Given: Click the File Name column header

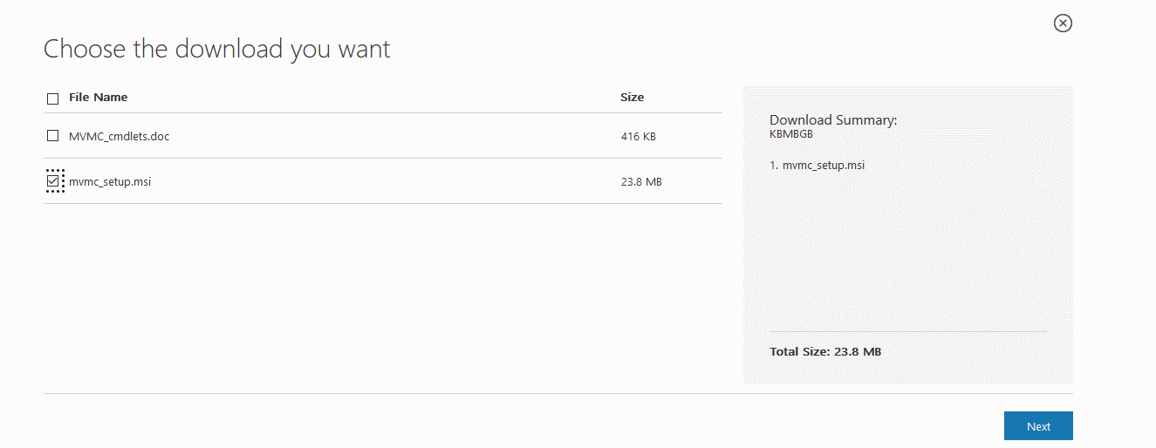Looking at the screenshot, I should (x=98, y=98).
